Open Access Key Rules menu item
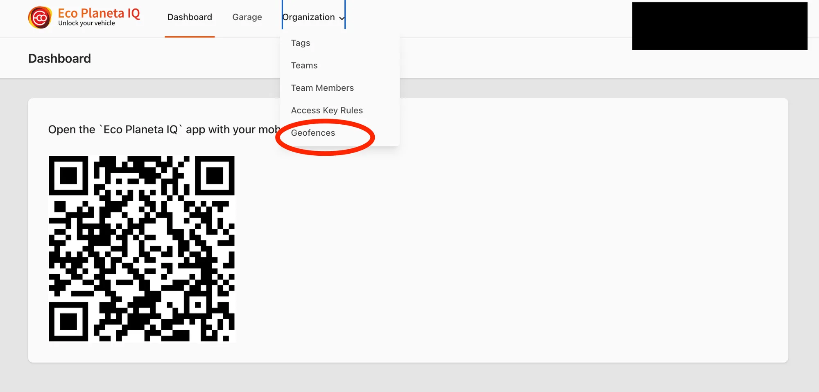 327,110
